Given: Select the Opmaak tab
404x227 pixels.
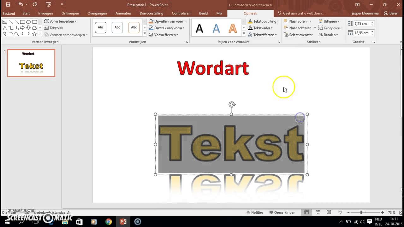Looking at the screenshot, I should [x=250, y=13].
